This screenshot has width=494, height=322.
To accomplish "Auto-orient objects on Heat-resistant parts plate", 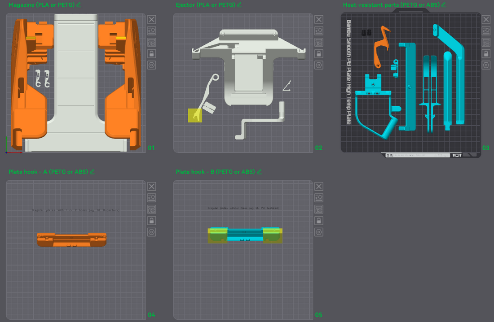I will click(486, 31).
